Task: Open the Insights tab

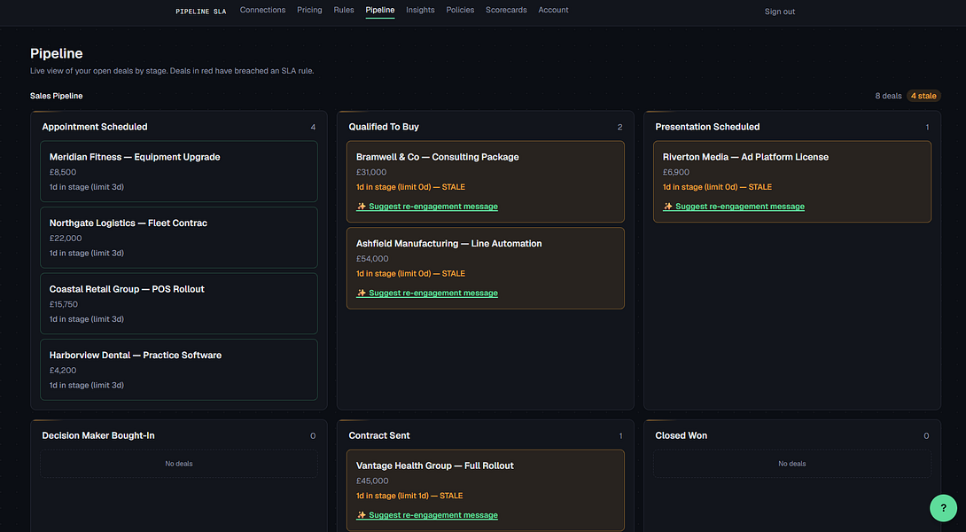Action: point(420,10)
